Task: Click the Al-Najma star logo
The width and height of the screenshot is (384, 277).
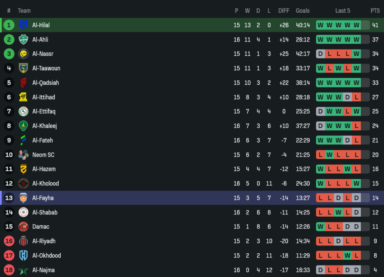Action: pos(23,270)
